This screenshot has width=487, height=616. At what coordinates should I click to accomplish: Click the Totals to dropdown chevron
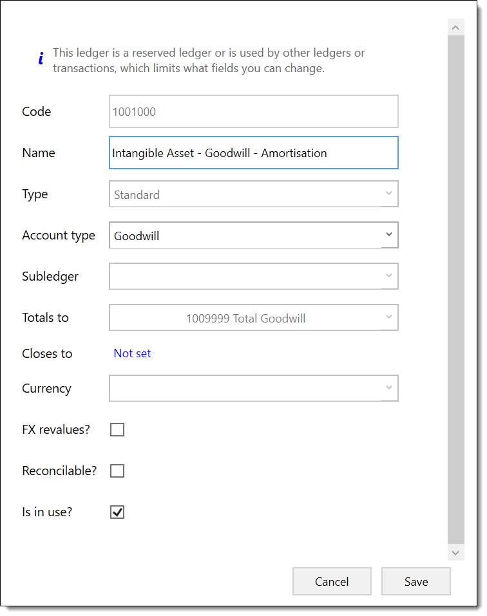pos(389,317)
